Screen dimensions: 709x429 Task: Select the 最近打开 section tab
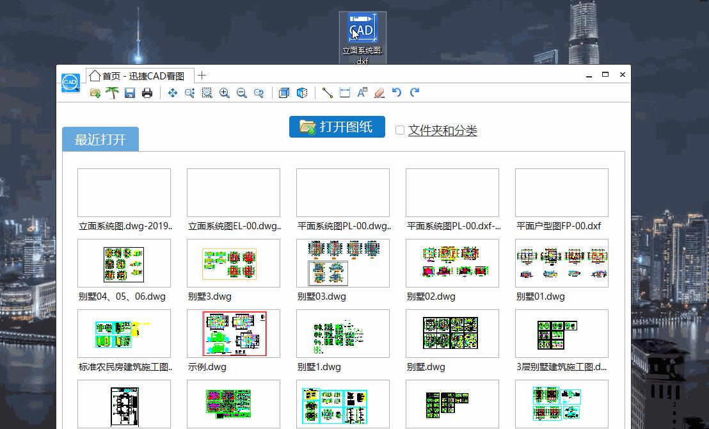pos(100,139)
